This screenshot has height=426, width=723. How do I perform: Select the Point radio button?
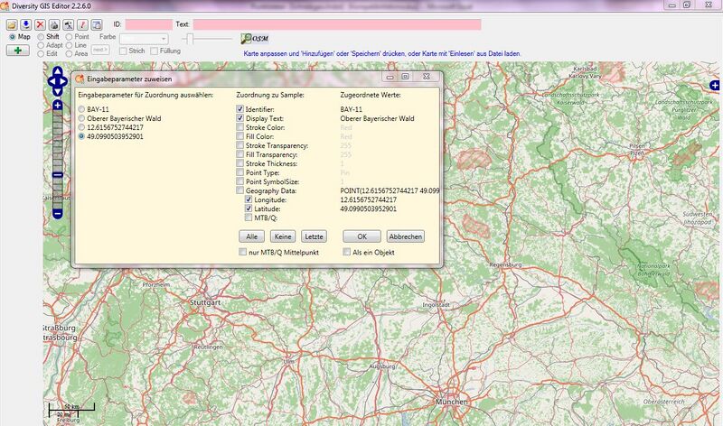click(70, 37)
